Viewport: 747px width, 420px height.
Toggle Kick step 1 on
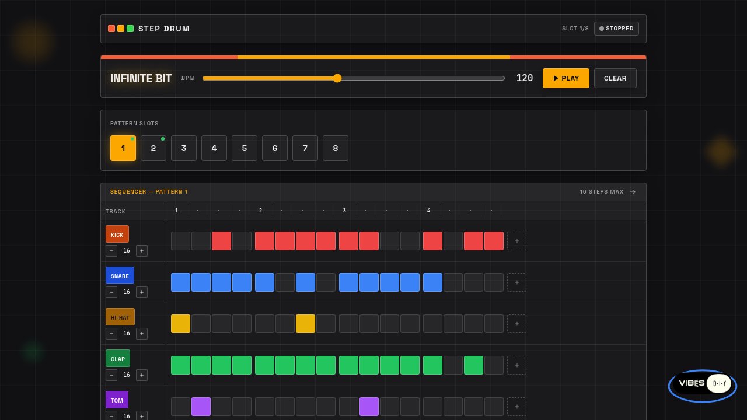pos(181,241)
